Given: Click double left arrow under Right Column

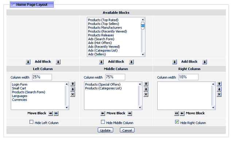Looking at the screenshot, I should (177, 114).
